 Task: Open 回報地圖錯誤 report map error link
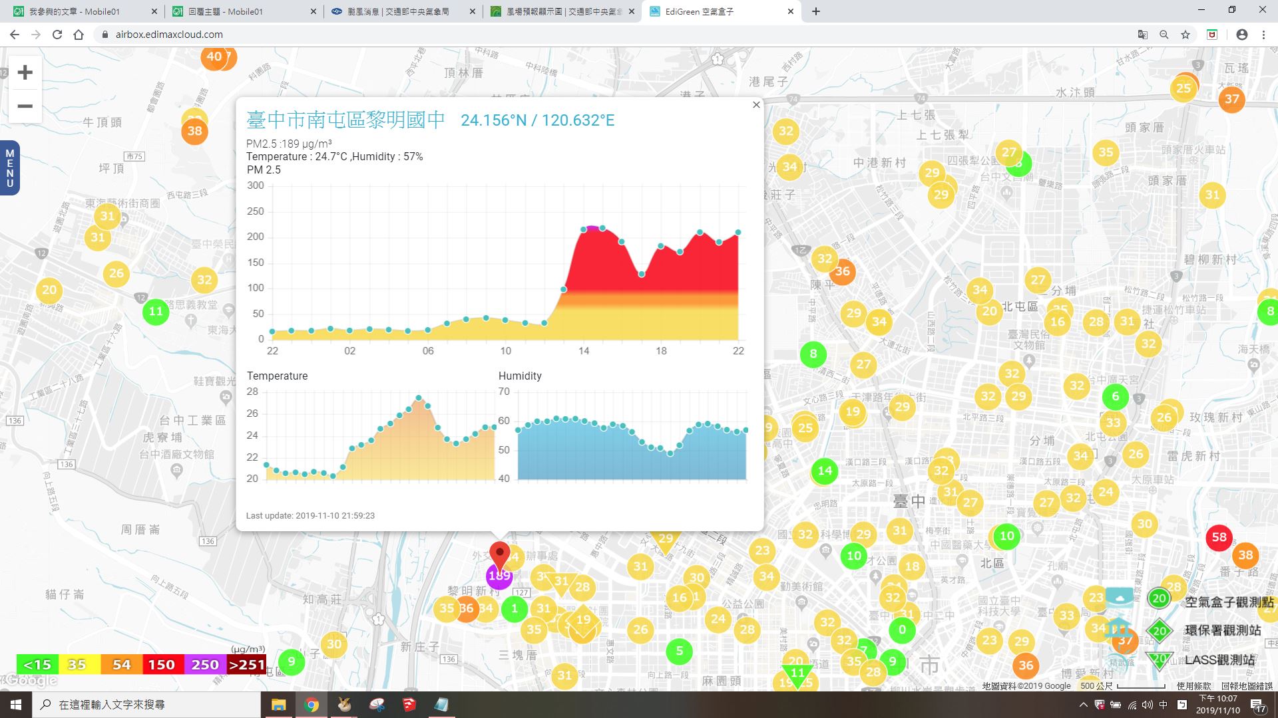point(1247,686)
